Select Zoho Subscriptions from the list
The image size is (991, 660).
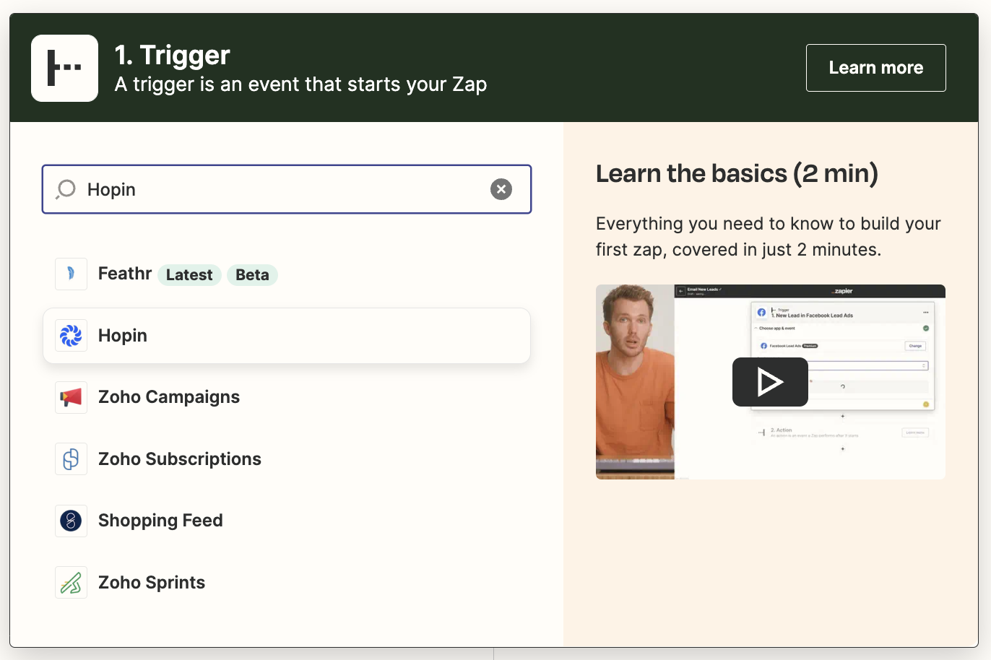[x=287, y=459]
